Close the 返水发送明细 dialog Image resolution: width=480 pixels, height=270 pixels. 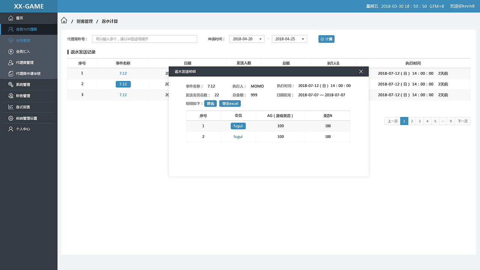tap(361, 71)
